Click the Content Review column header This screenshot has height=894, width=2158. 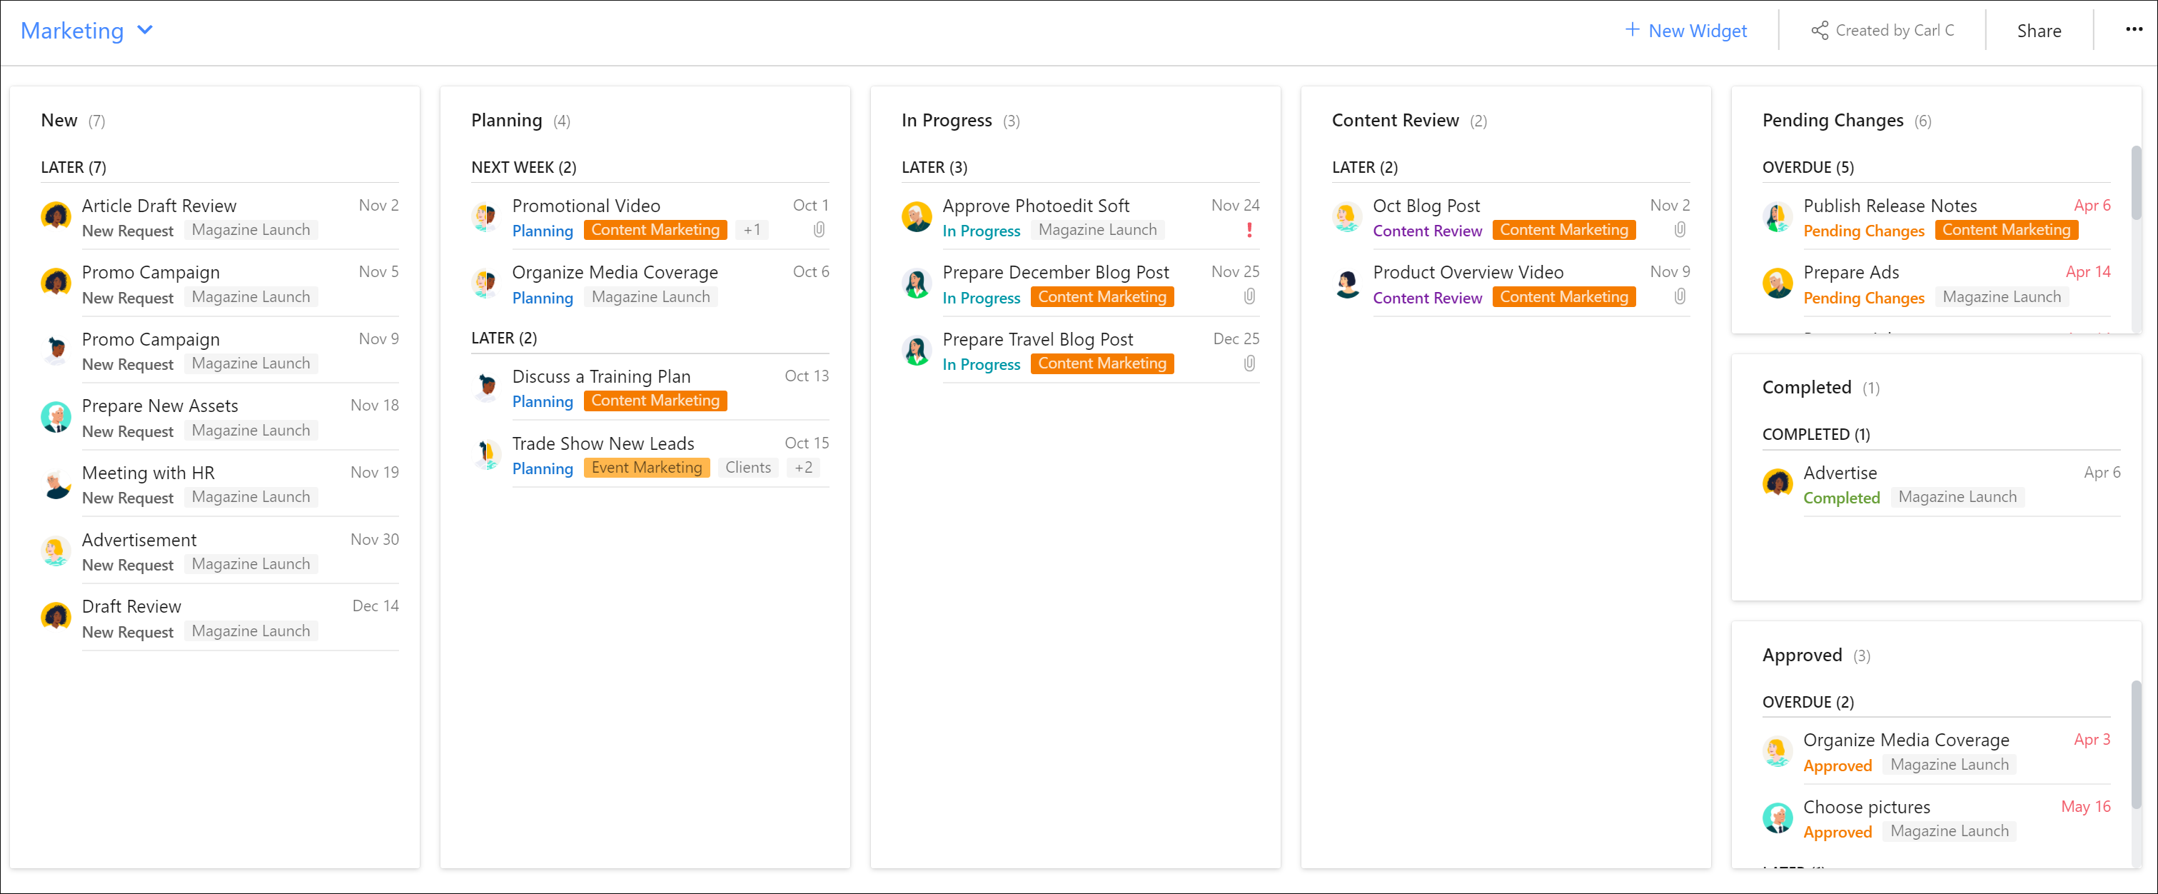(x=1395, y=120)
